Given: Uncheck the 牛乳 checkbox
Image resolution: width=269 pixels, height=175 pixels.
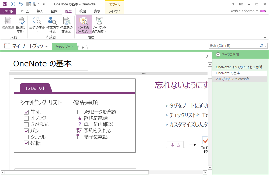Looking at the screenshot, I should [26, 112].
